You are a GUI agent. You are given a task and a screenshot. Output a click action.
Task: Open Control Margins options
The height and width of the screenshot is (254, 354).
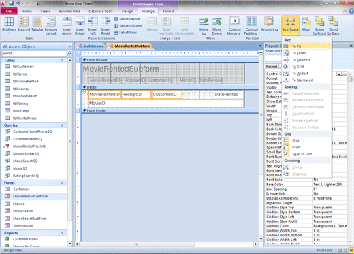tap(235, 26)
